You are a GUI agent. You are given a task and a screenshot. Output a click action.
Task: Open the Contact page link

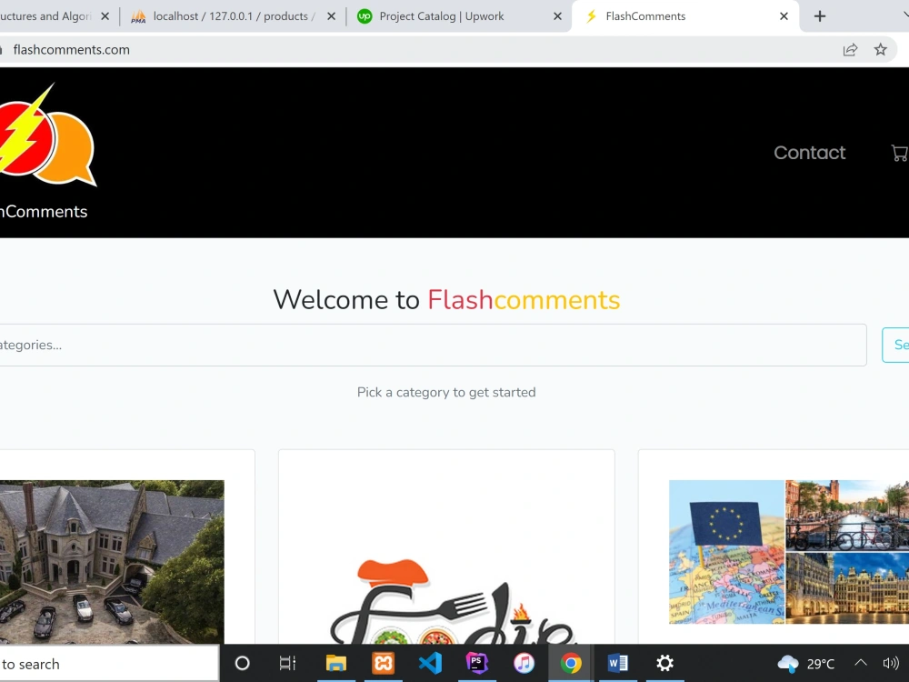tap(809, 153)
